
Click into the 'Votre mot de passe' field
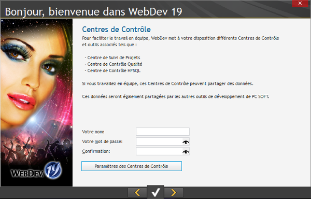click(159, 141)
